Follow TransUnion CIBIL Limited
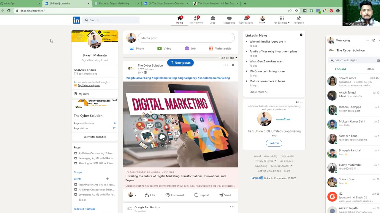 coord(274,143)
